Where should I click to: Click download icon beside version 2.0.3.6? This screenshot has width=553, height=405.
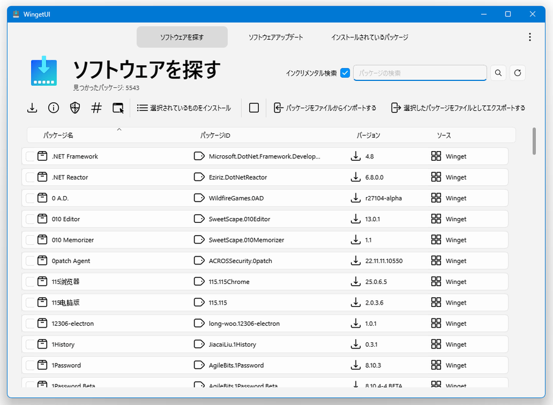(x=356, y=302)
